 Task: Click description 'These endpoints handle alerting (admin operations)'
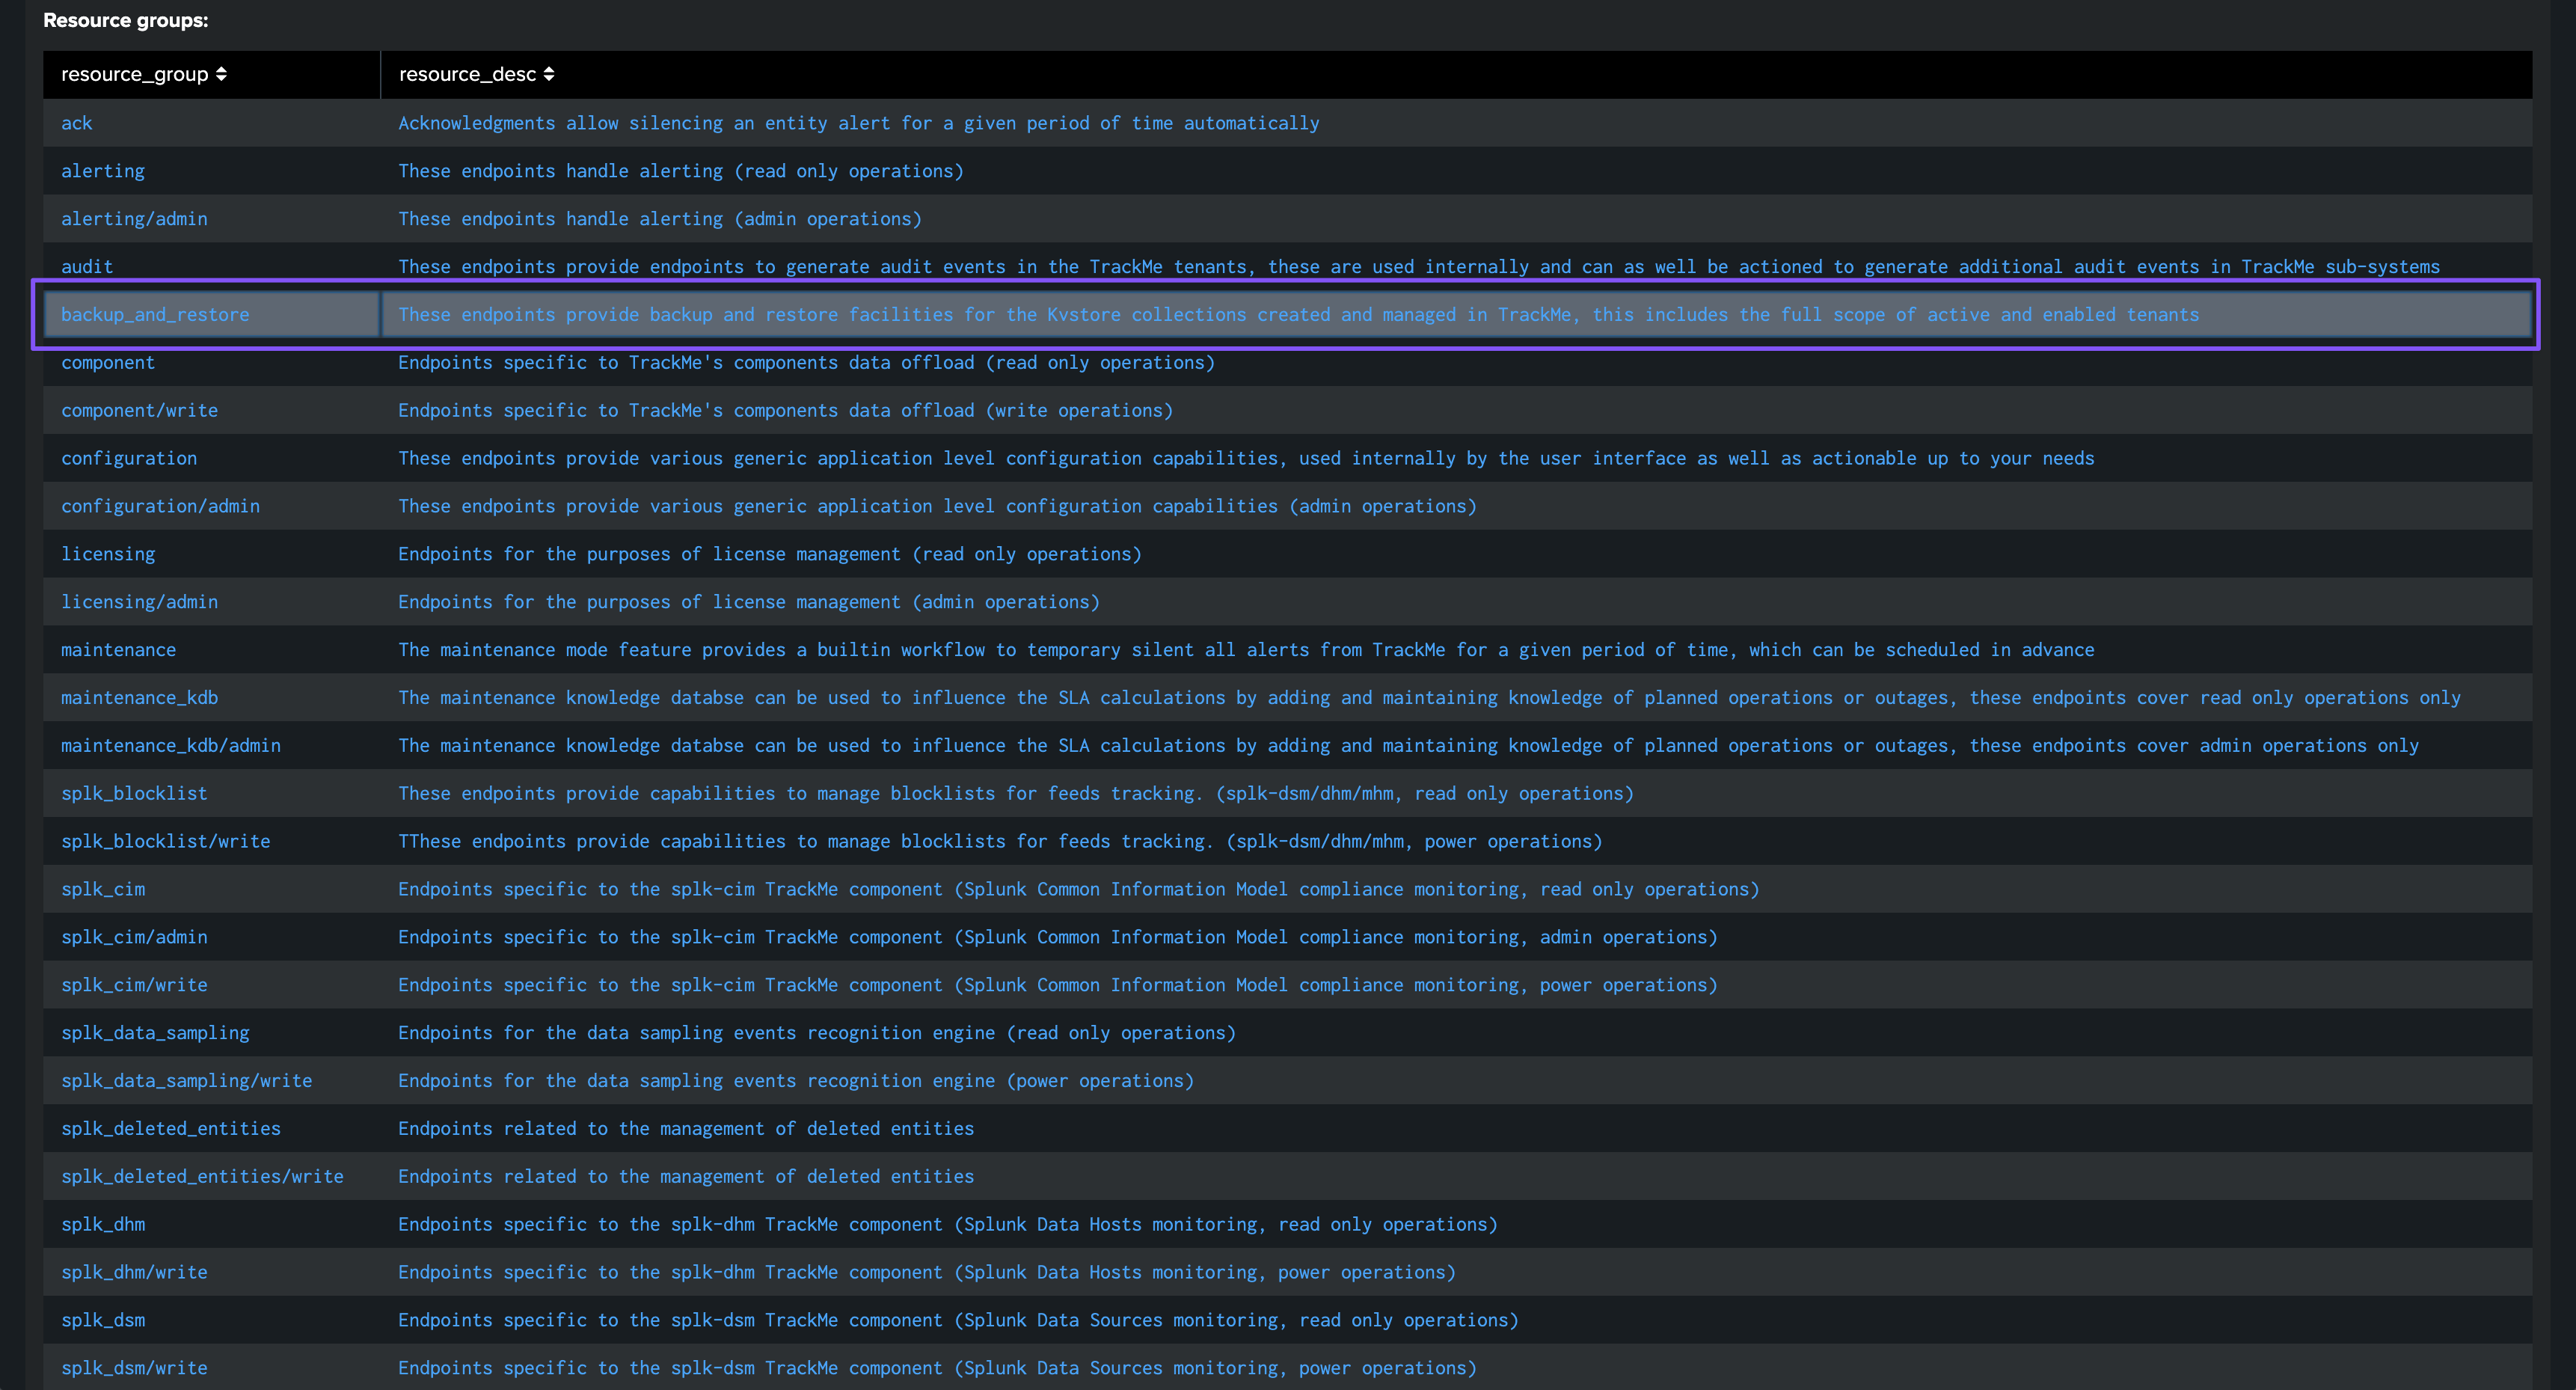coord(660,219)
